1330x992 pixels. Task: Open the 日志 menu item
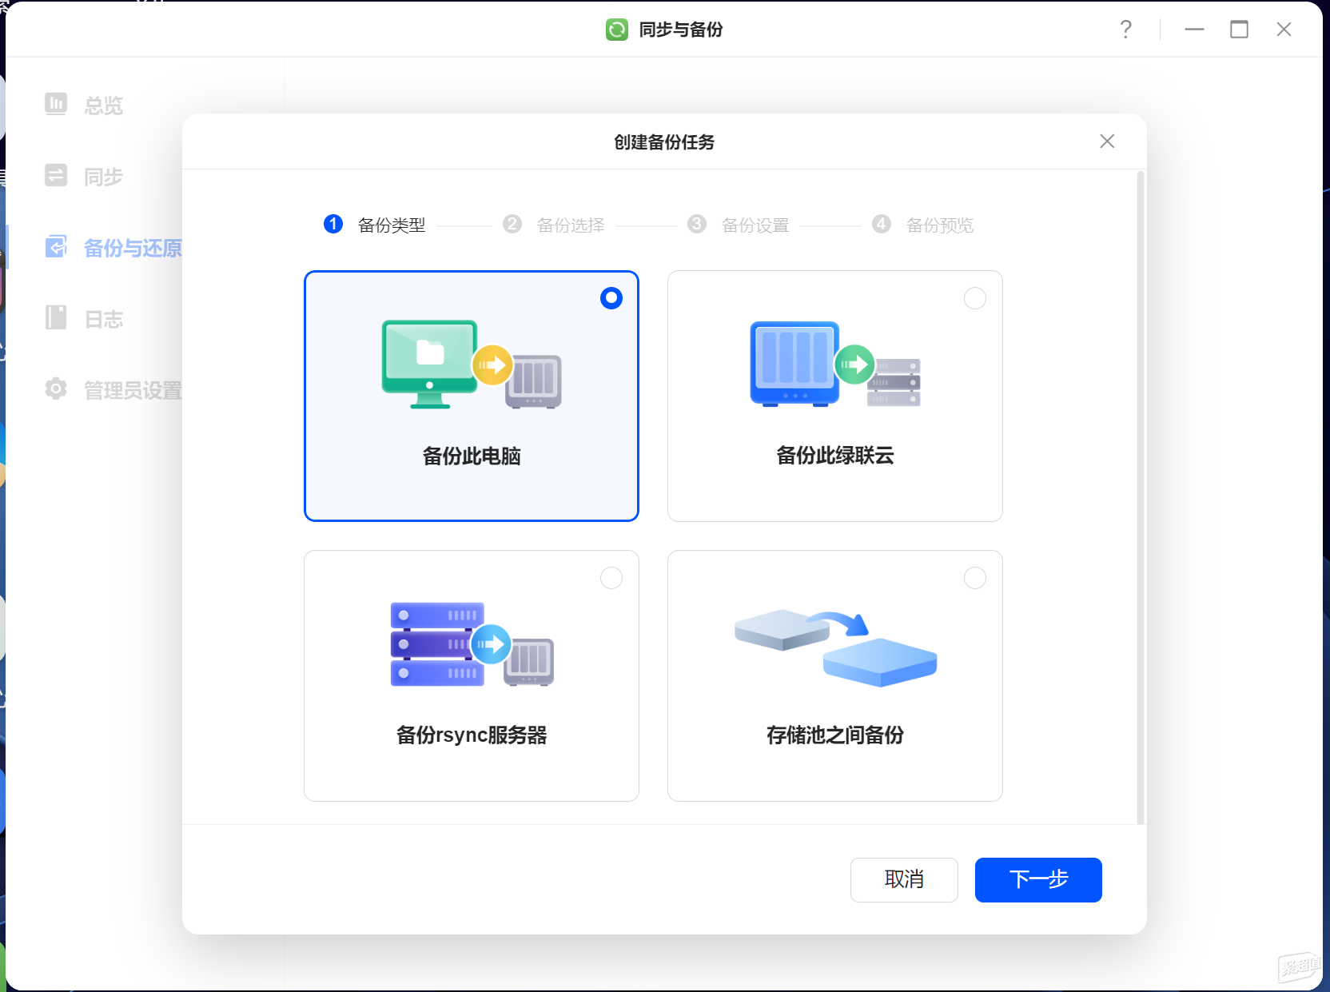click(x=104, y=319)
